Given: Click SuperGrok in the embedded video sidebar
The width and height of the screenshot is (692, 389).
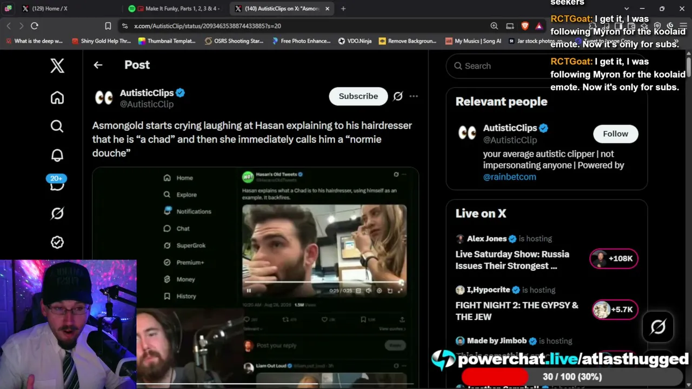Looking at the screenshot, I should click(184, 245).
